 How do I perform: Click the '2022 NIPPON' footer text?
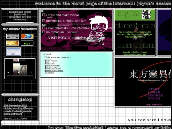(154, 105)
